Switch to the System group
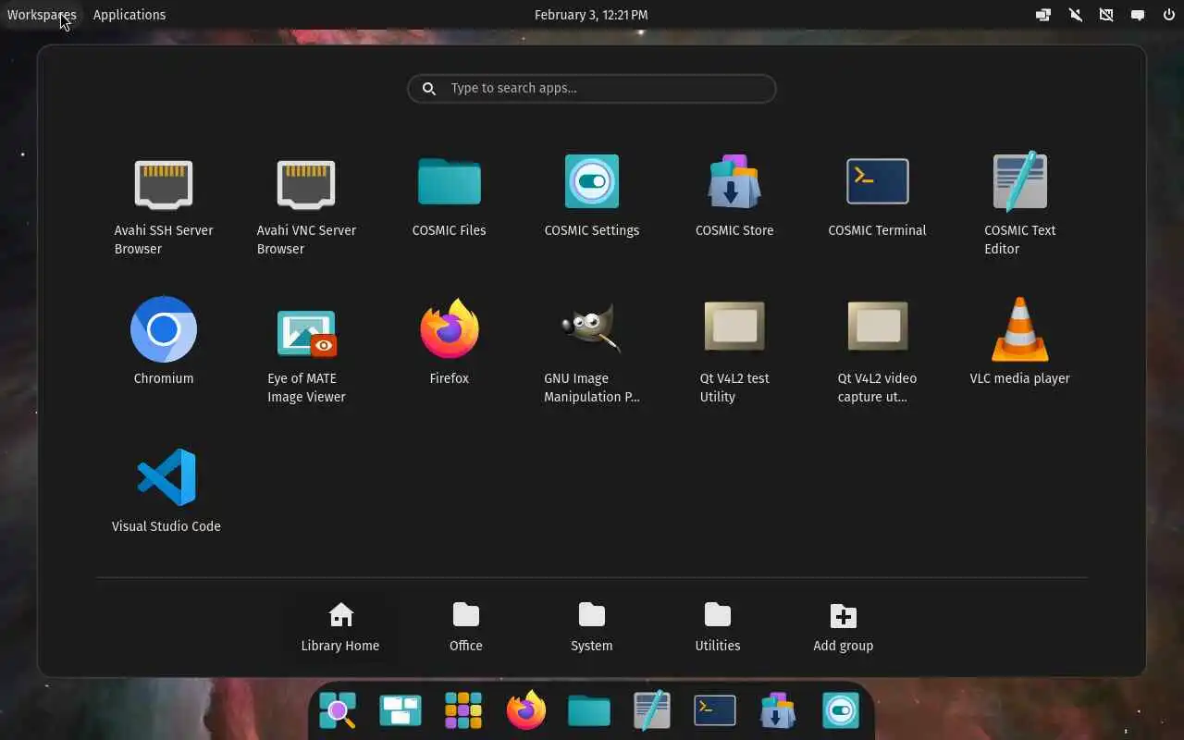Screen dimensions: 1184x740 pyautogui.click(x=592, y=627)
